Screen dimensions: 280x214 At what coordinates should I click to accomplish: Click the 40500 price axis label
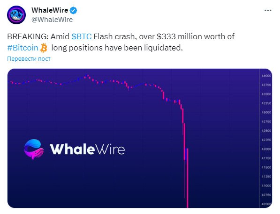coord(266,204)
